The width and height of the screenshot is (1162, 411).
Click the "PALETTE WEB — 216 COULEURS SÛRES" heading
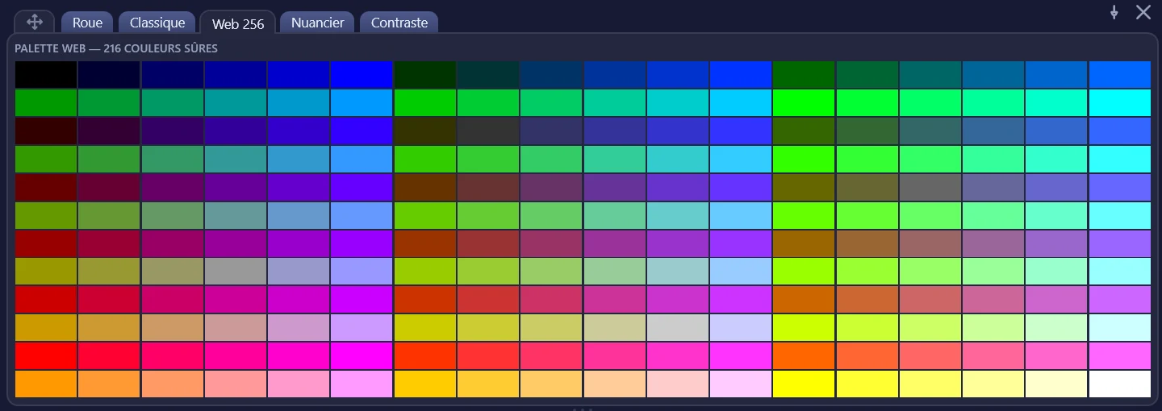116,48
